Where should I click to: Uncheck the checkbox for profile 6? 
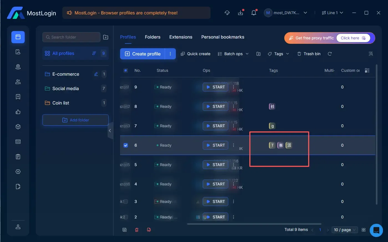[126, 145]
